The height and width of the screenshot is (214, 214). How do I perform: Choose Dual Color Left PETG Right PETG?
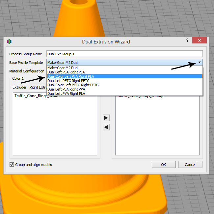click(73, 85)
